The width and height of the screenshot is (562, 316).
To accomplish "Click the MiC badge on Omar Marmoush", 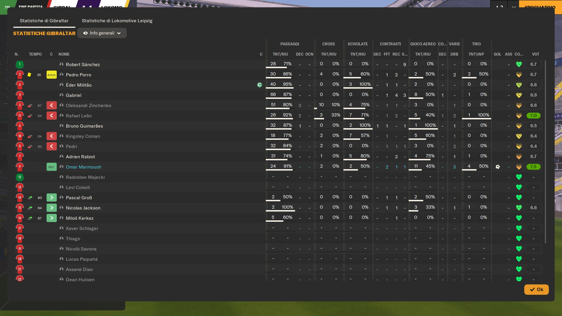I will pos(51,167).
